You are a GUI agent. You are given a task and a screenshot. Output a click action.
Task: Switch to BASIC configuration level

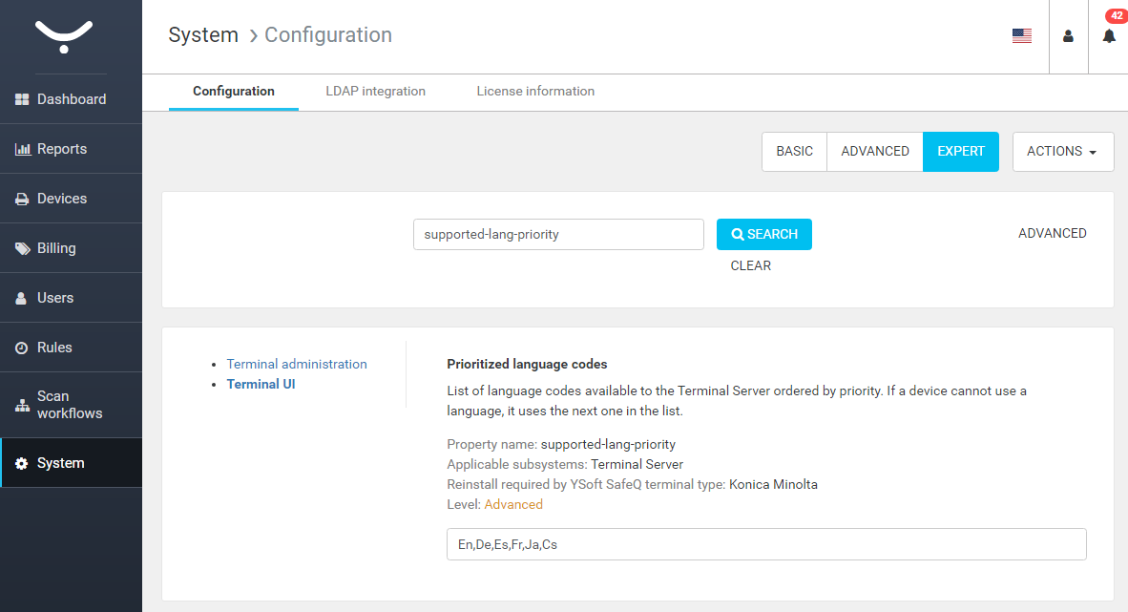[794, 152]
